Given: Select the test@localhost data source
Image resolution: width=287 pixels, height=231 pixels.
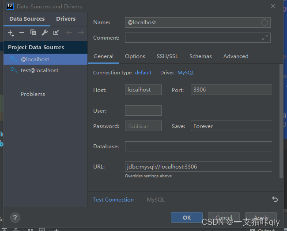Looking at the screenshot, I should click(45, 70).
